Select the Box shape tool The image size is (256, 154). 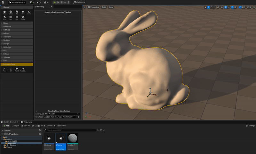coord(4,12)
